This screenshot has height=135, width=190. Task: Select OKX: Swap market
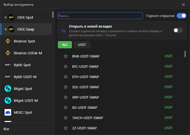pyautogui.click(x=26, y=29)
